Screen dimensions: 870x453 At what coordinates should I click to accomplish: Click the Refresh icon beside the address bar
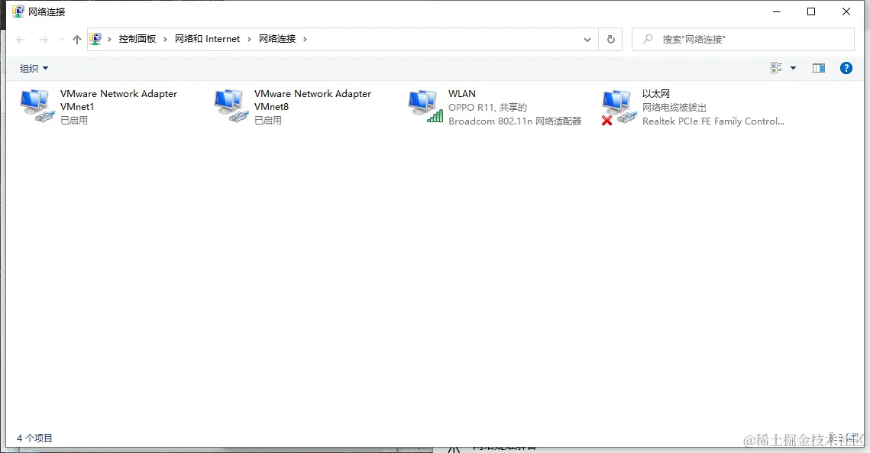612,38
